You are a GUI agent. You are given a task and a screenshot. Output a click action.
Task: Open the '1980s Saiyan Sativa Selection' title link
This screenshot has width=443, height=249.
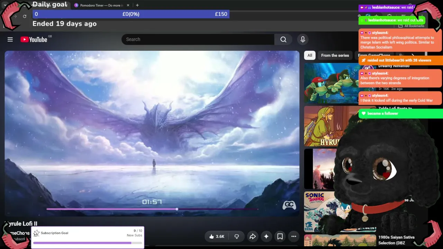coord(396,240)
